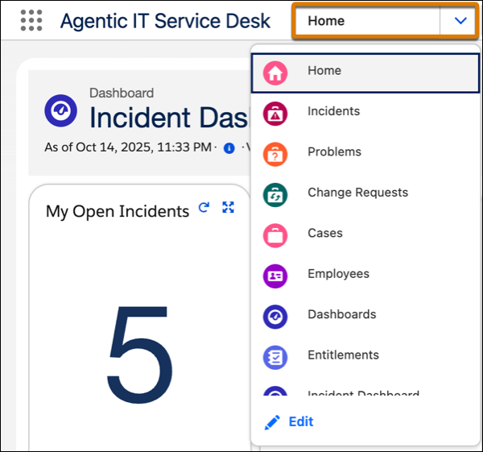Click the Cases pink briefcase icon
Viewport: 483px width, 452px height.
click(x=275, y=235)
